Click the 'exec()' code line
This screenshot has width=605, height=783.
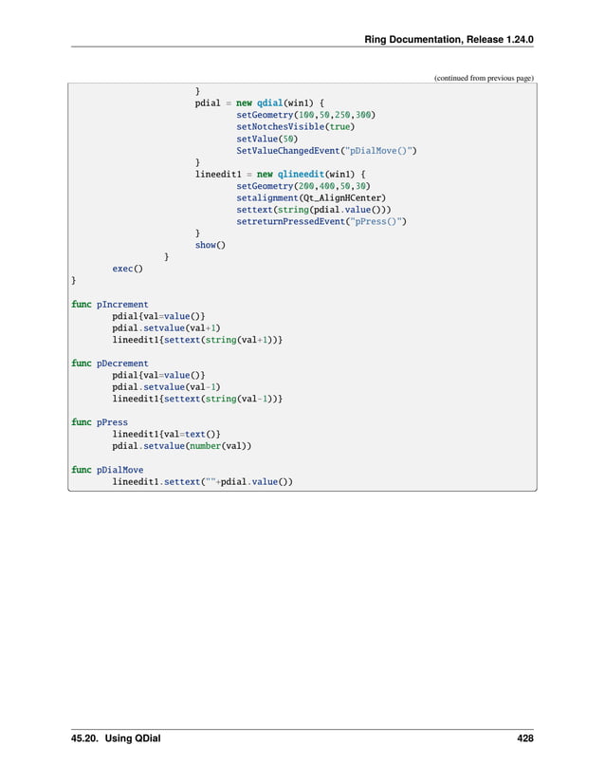click(x=127, y=269)
